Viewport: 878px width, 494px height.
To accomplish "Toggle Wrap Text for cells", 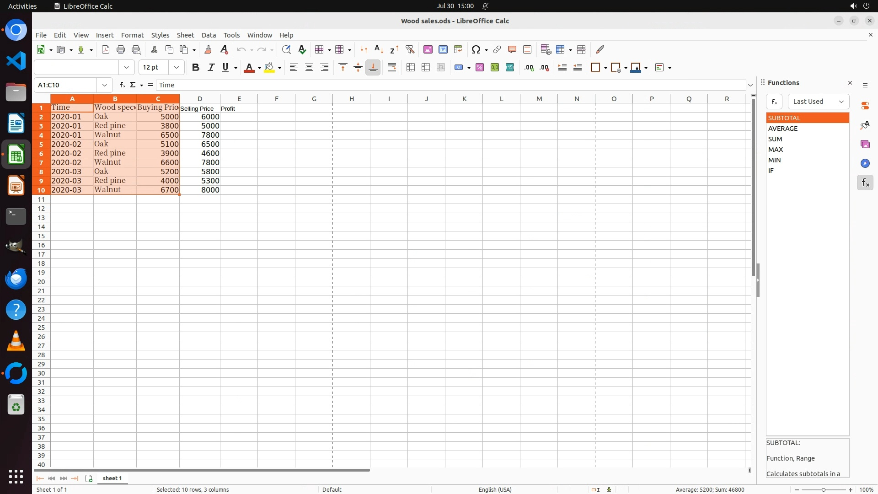I will pyautogui.click(x=392, y=68).
